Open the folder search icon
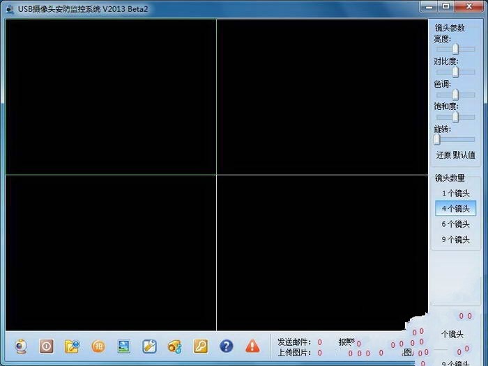Viewport: 488px width, 366px height. click(72, 346)
